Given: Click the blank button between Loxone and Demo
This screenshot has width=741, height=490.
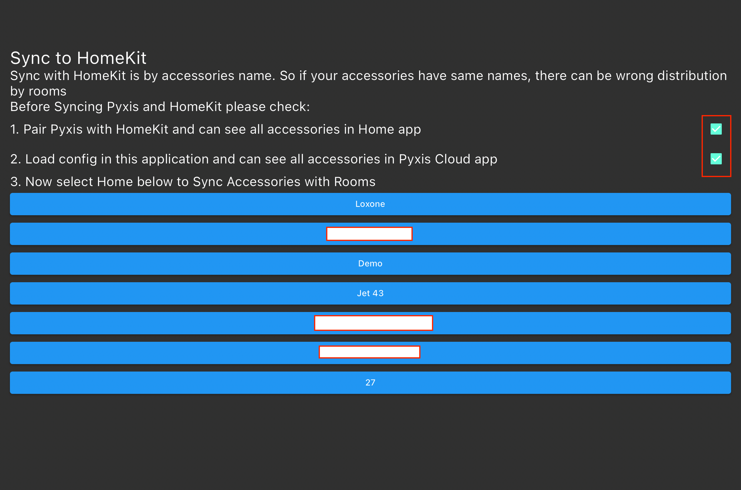Looking at the screenshot, I should coord(370,234).
